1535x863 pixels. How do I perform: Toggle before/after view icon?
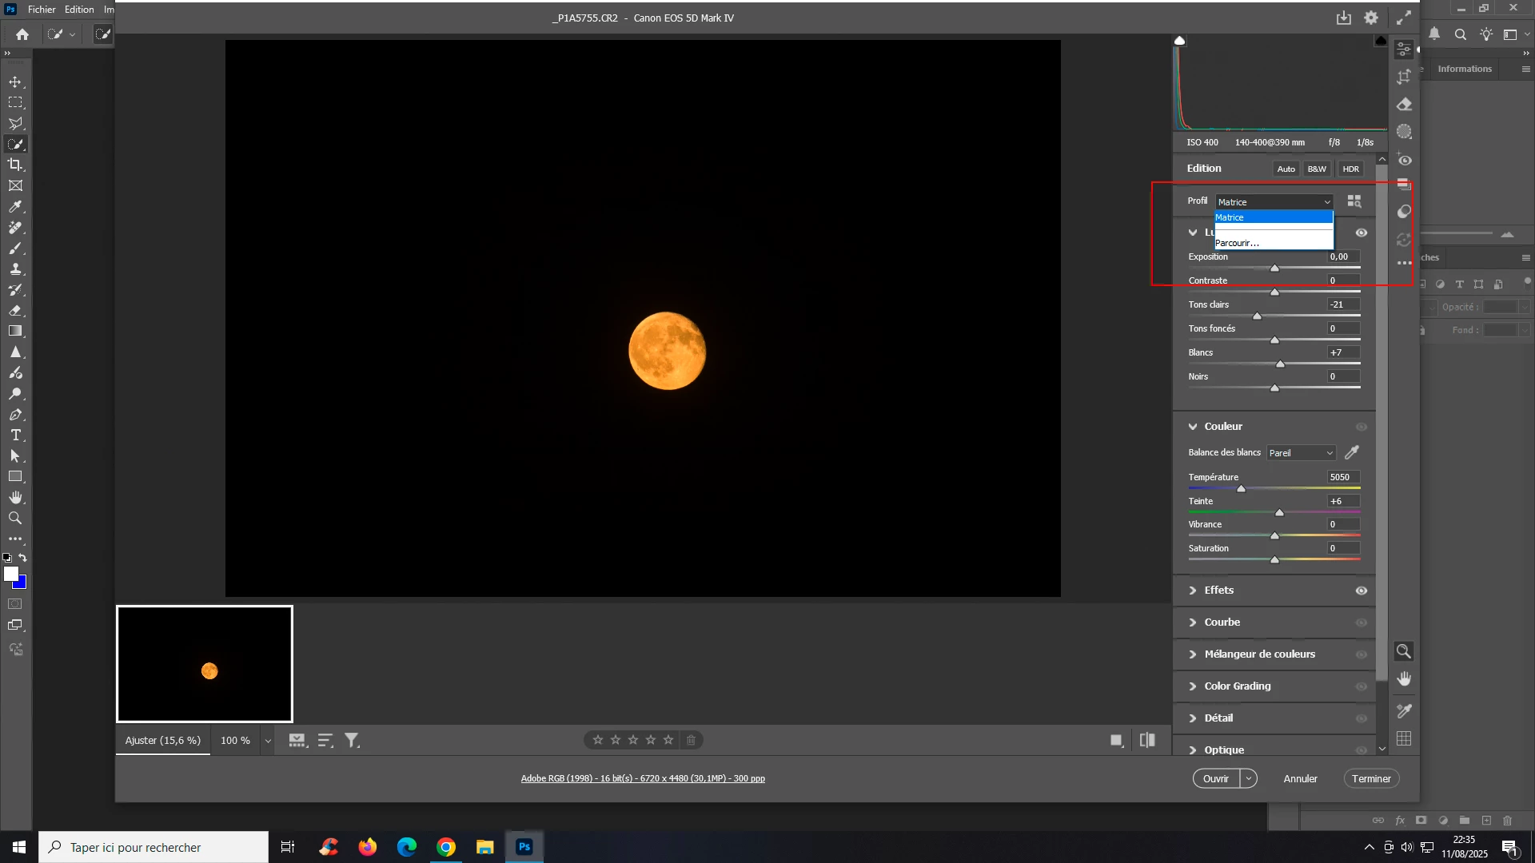click(1147, 740)
